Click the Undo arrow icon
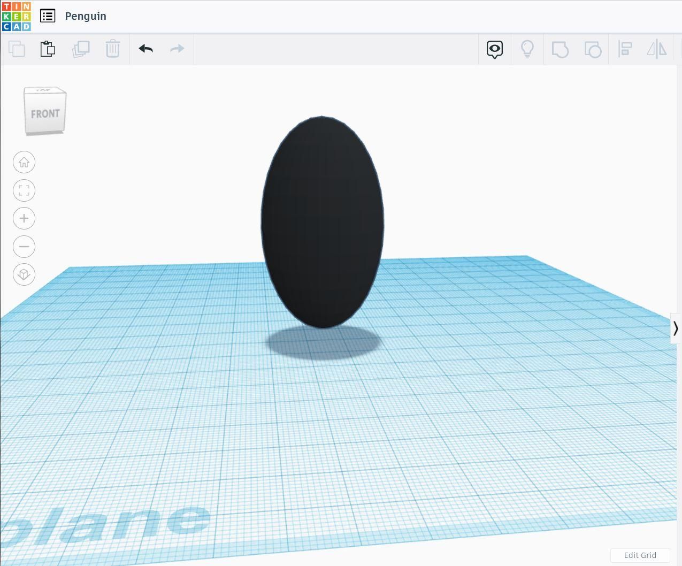Screen dimensions: 682x566 [145, 49]
